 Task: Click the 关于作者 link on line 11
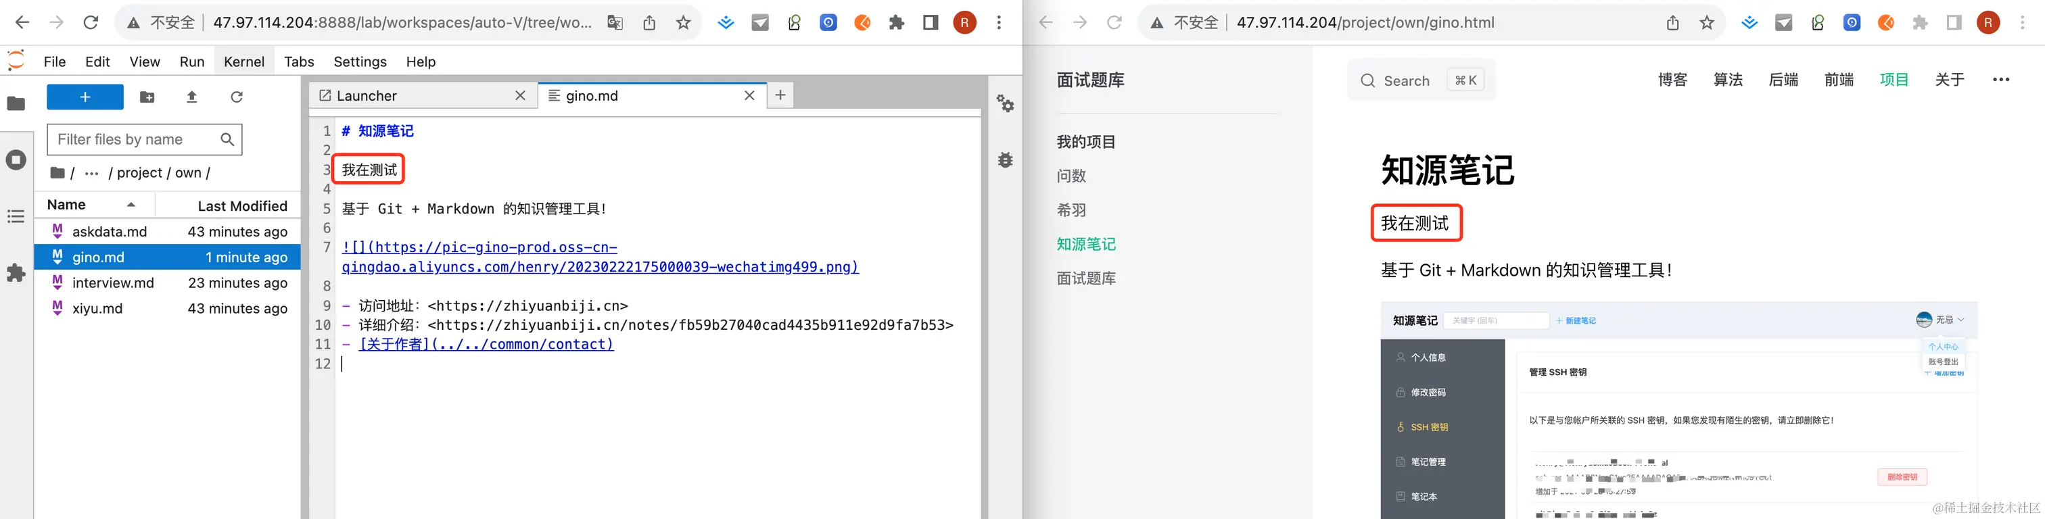pyautogui.click(x=487, y=345)
